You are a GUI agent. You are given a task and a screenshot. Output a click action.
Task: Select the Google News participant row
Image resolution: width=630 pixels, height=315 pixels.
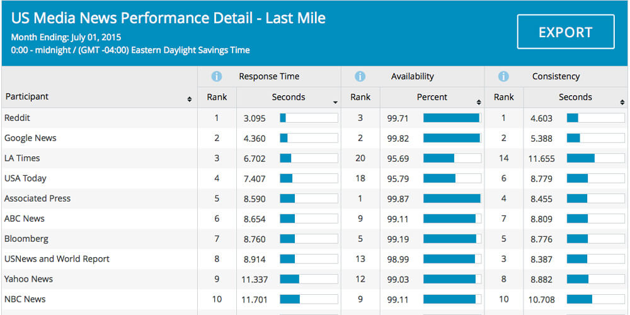click(315, 138)
